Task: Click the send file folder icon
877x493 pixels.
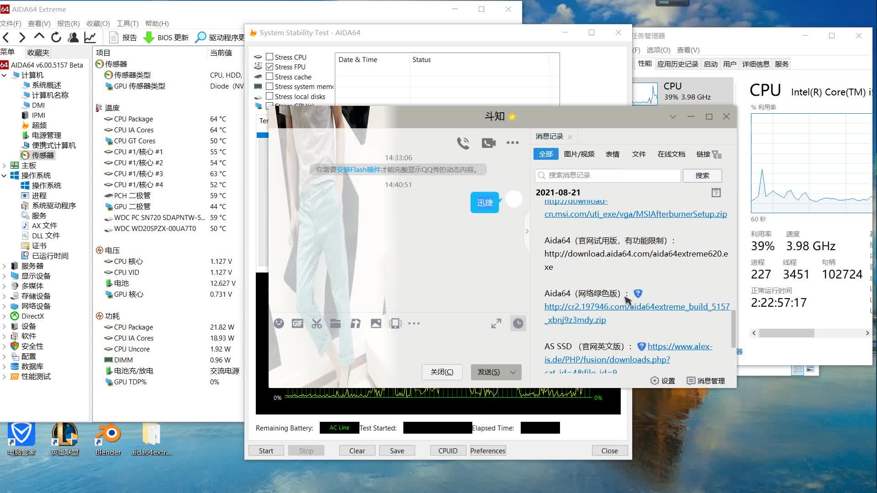Action: (x=336, y=323)
